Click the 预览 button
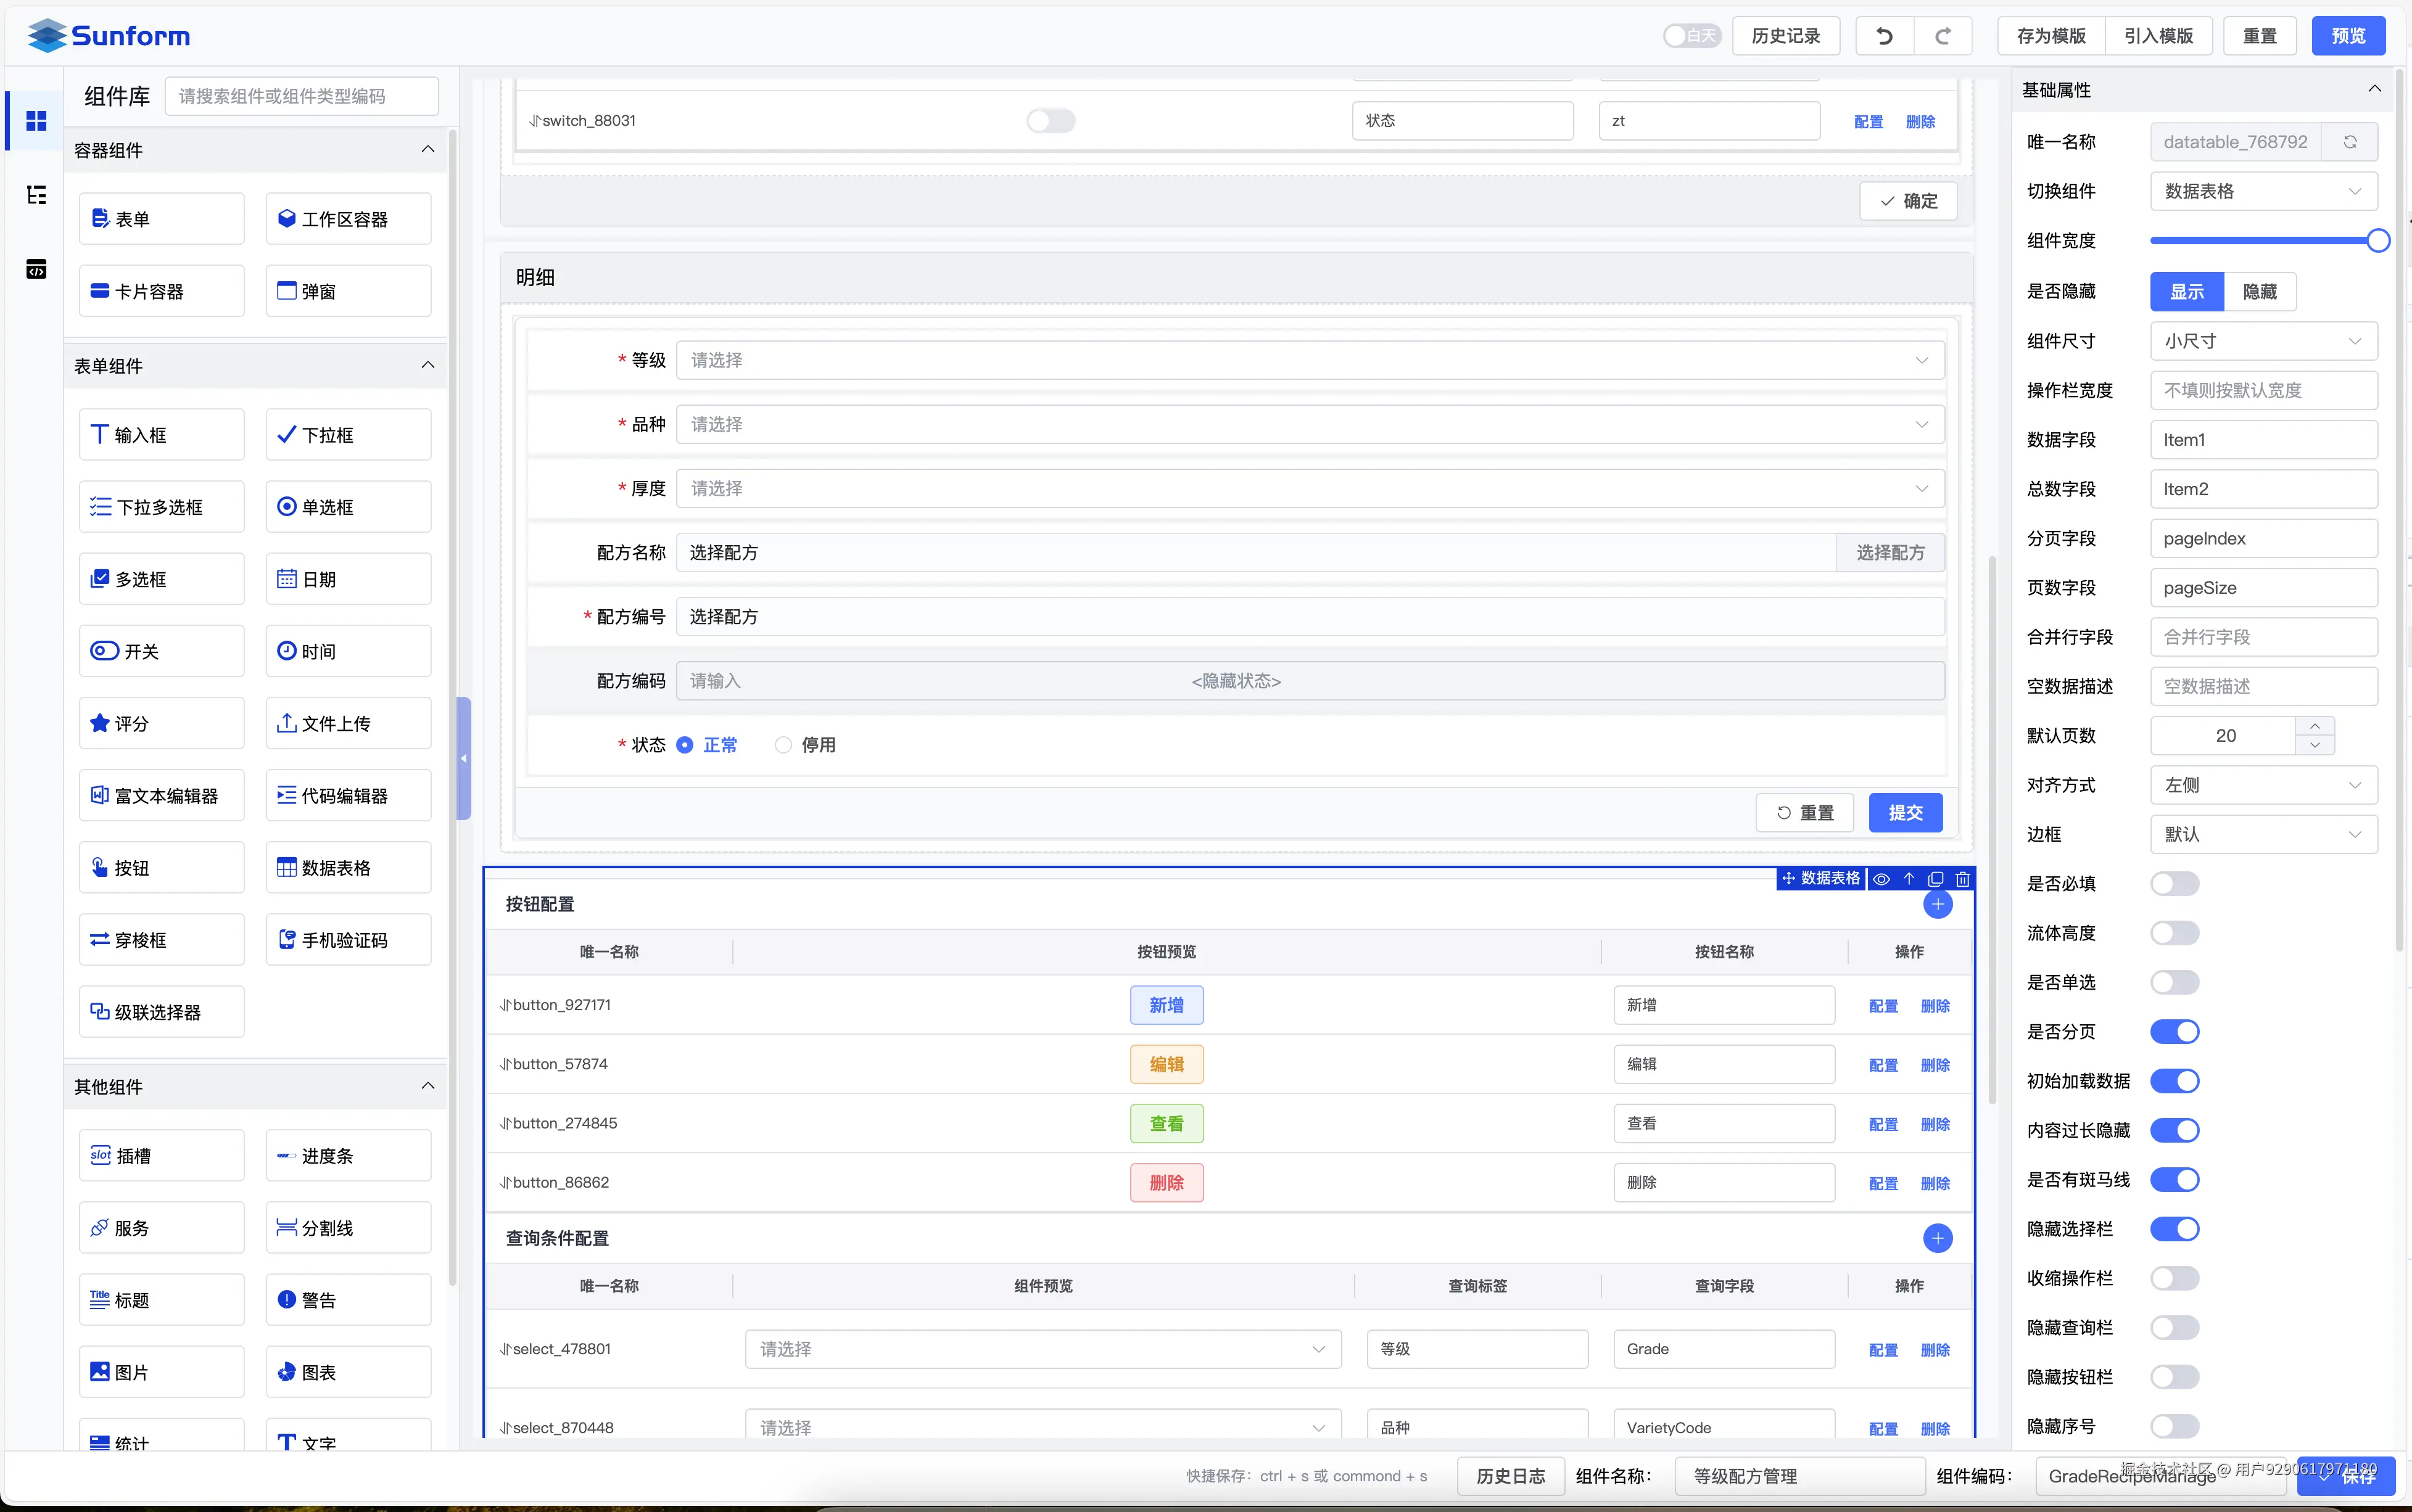The height and width of the screenshot is (1512, 2412). pyautogui.click(x=2348, y=36)
